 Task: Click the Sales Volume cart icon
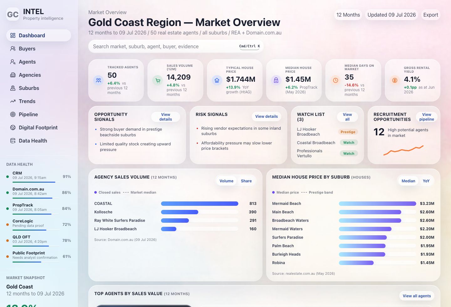pyautogui.click(x=158, y=80)
